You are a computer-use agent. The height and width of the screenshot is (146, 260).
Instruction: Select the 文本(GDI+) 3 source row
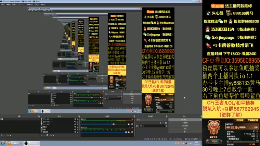tap(59, 119)
